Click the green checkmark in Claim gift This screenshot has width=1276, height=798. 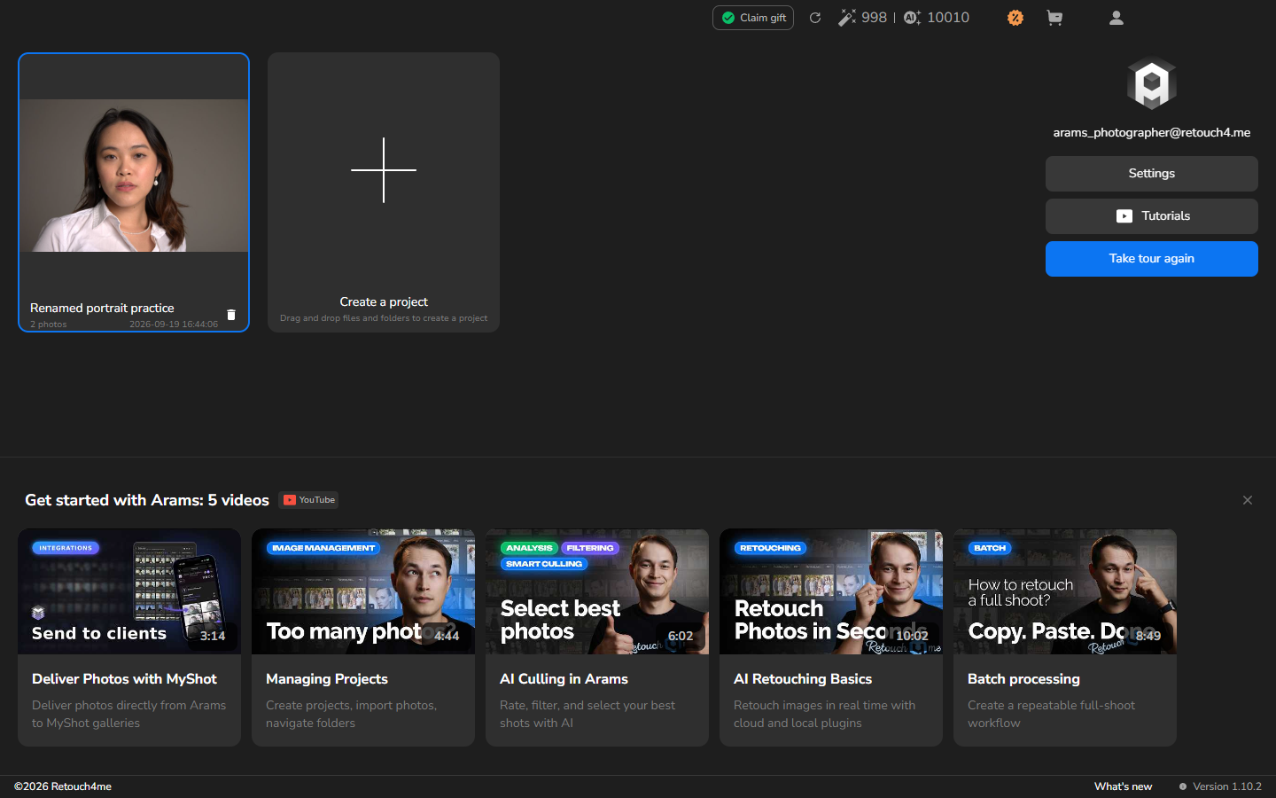728,18
